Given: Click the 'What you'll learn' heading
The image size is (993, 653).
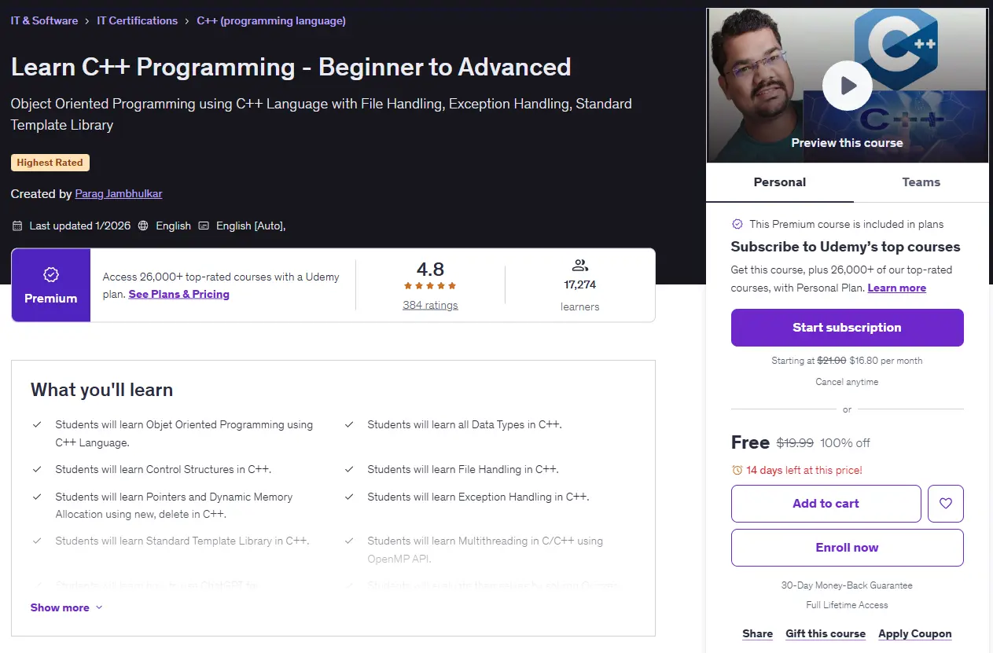Looking at the screenshot, I should (x=101, y=390).
